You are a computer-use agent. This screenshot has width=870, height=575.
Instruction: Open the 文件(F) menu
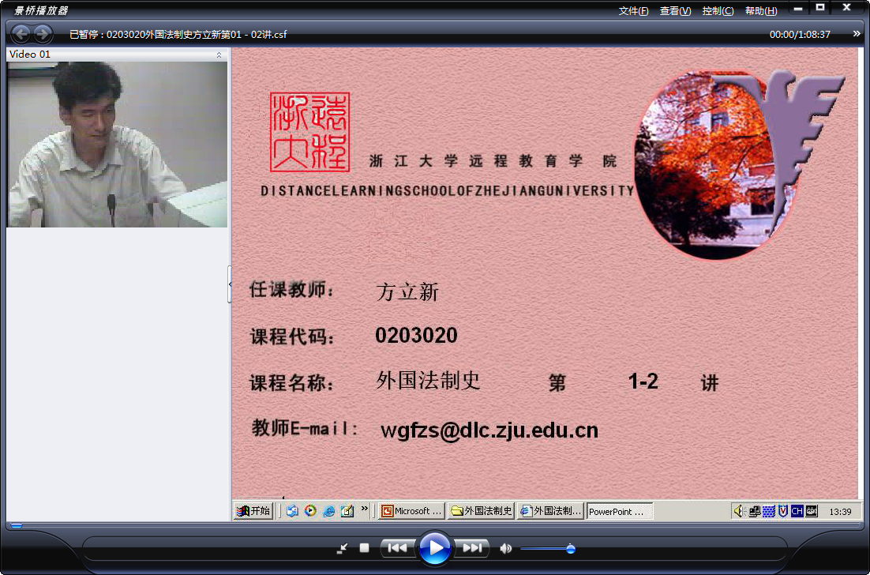633,10
